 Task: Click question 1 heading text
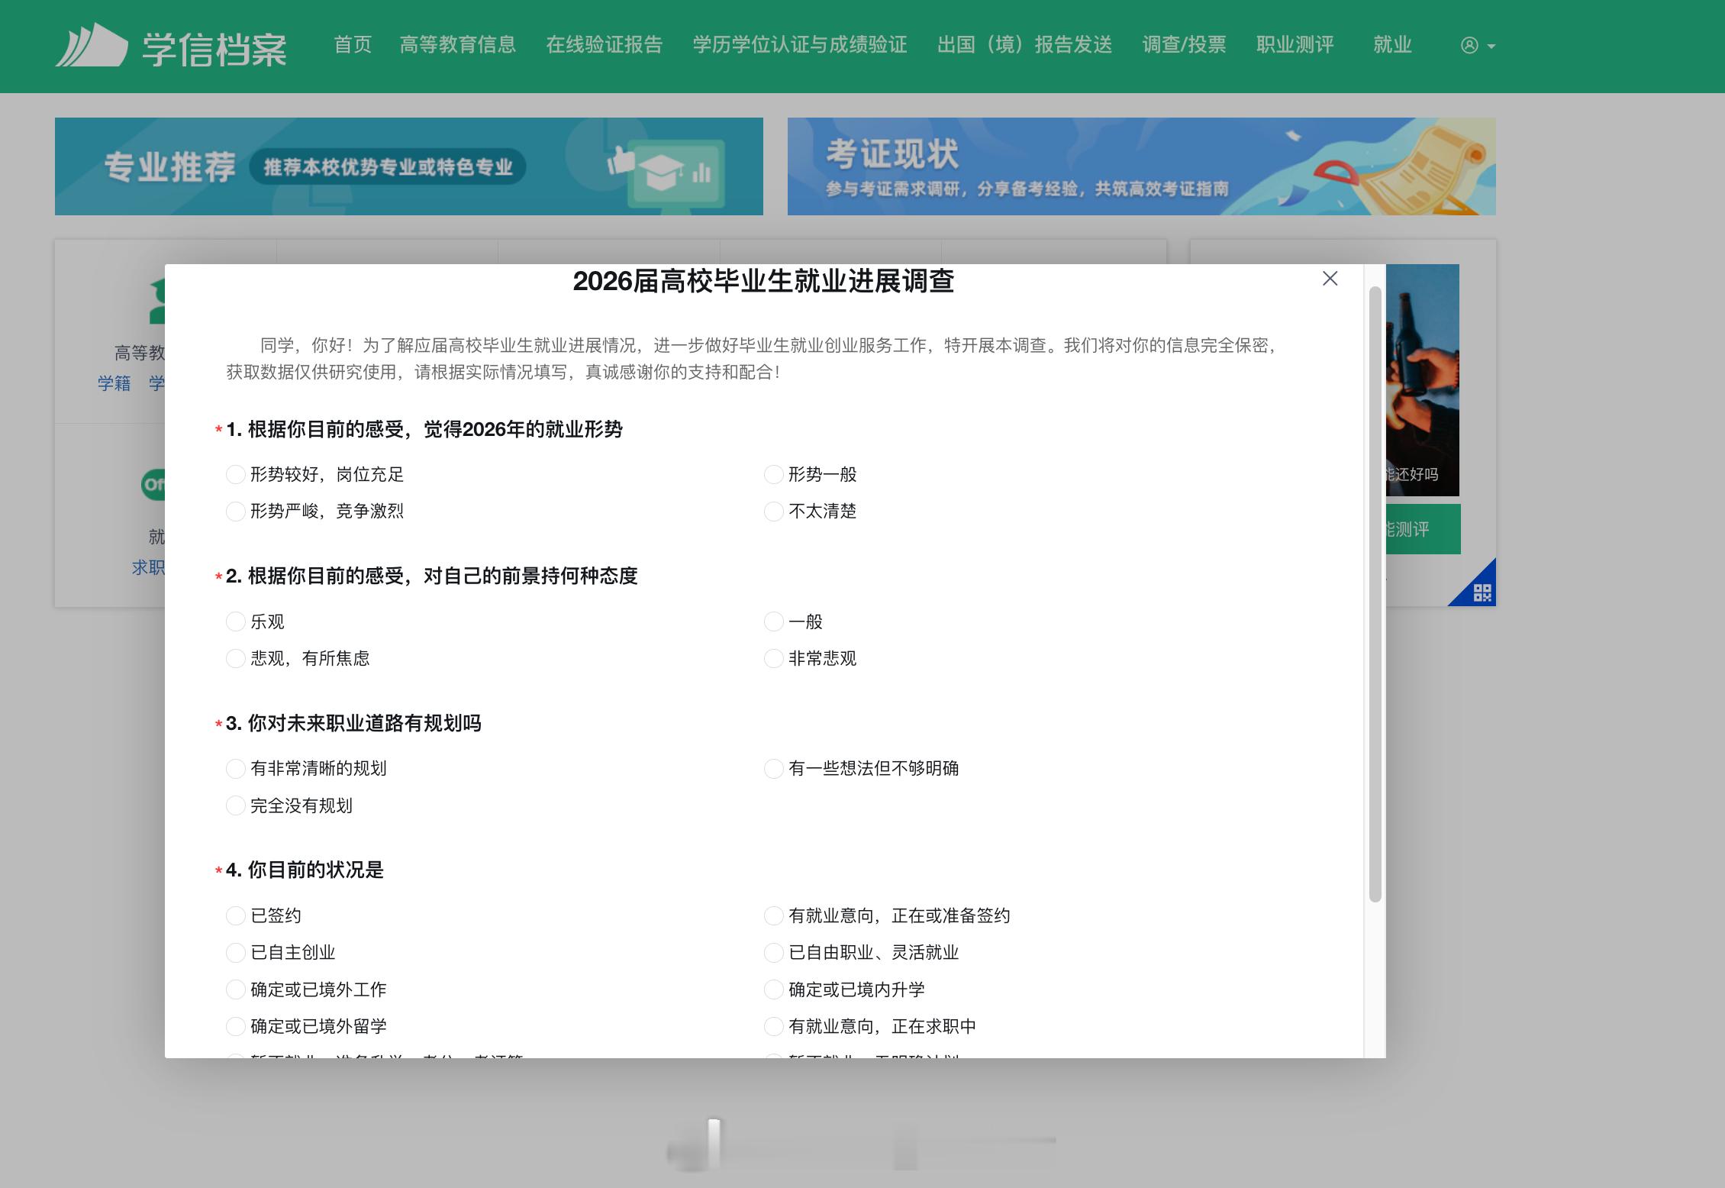pos(424,429)
